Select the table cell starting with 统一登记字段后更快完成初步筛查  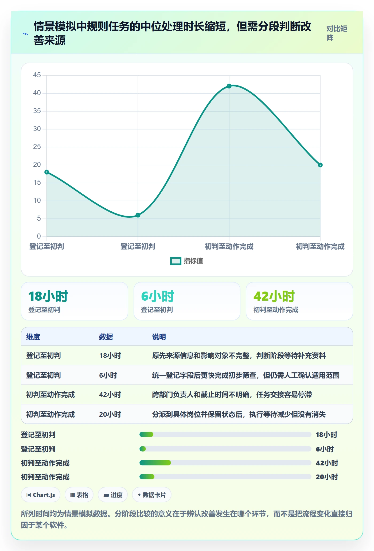[250, 375]
